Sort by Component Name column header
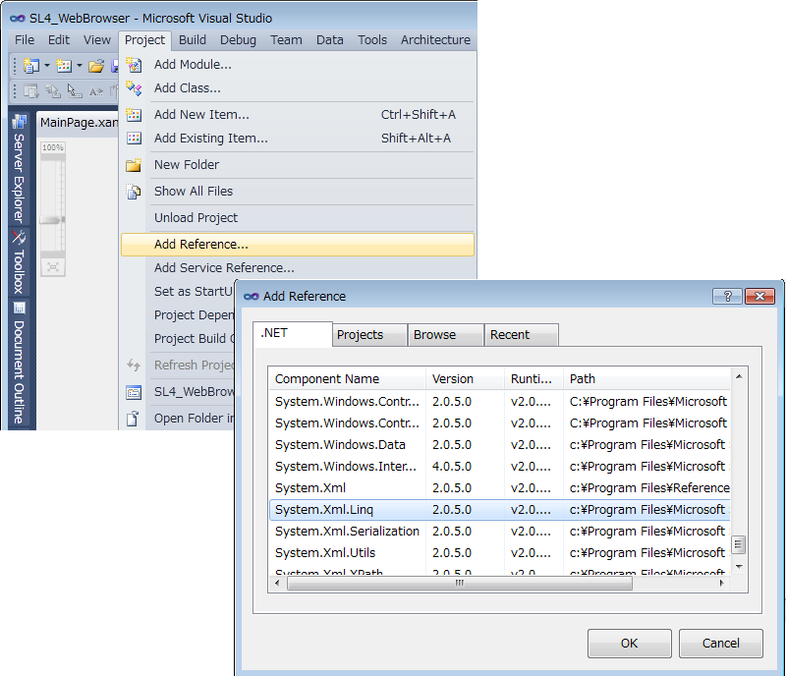Image resolution: width=786 pixels, height=676 pixels. pyautogui.click(x=348, y=379)
